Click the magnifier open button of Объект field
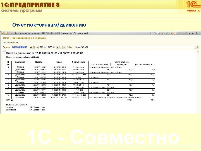Image resolution: width=201 pixels, height=151 pixels. [x=198, y=47]
